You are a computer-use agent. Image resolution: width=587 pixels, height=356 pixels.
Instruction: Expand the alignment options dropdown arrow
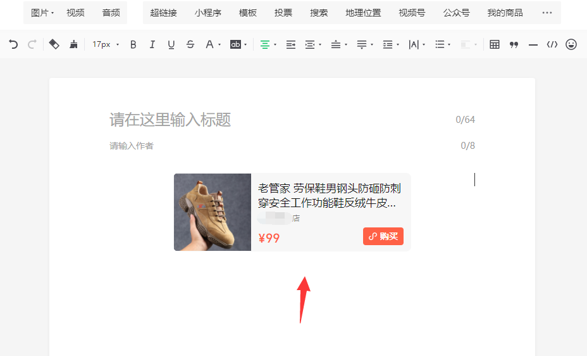275,45
